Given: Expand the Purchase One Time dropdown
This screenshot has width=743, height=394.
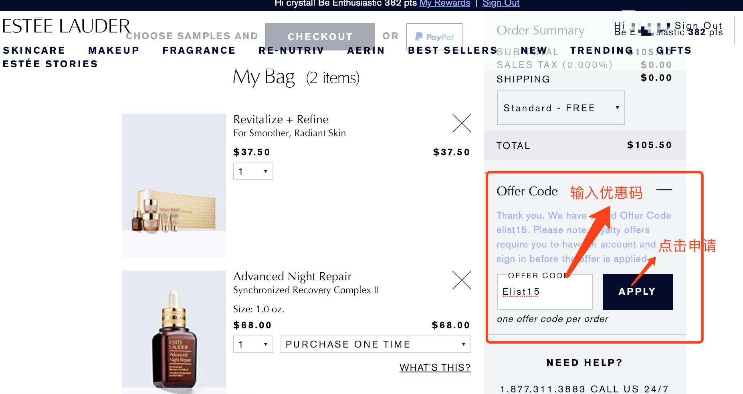Looking at the screenshot, I should click(x=376, y=344).
